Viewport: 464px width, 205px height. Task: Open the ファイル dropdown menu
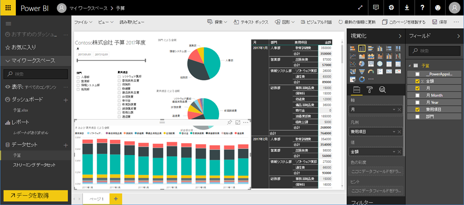point(83,22)
